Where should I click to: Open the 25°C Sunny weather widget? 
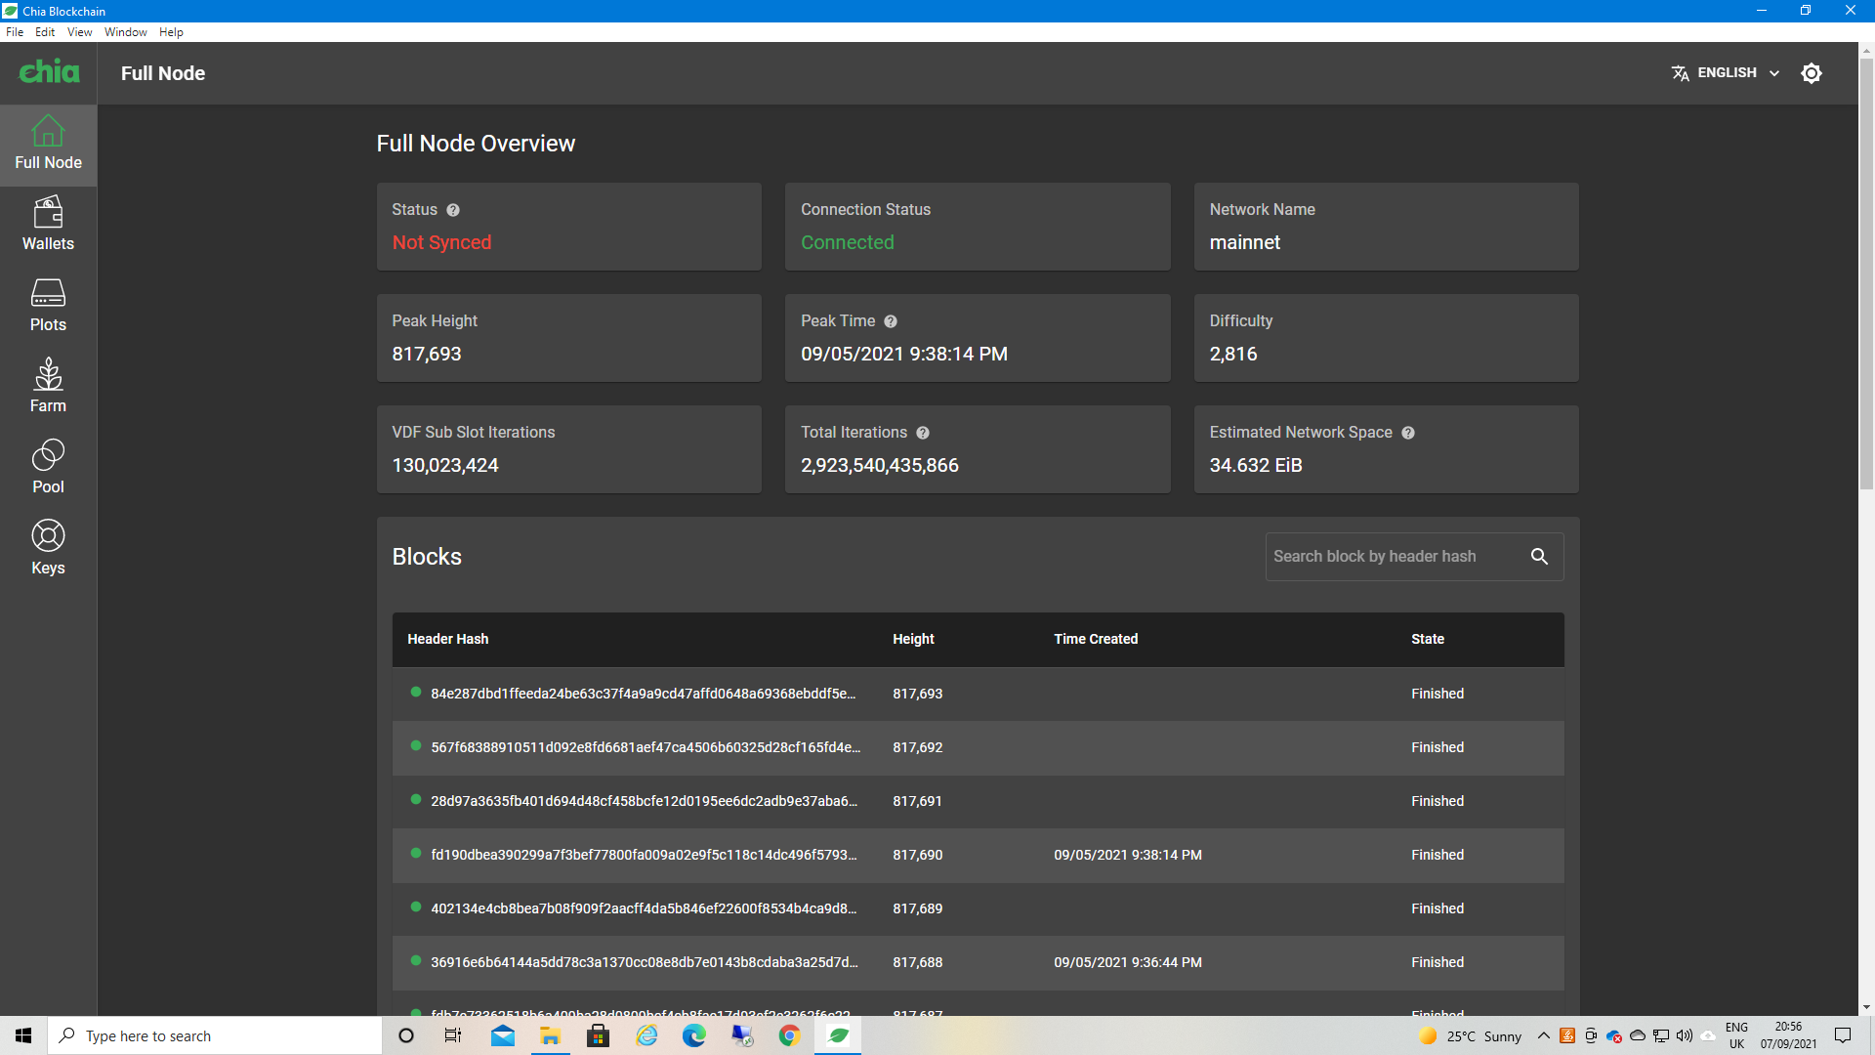tap(1470, 1035)
